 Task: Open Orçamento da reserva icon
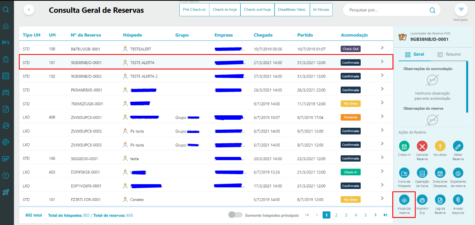pos(458,173)
